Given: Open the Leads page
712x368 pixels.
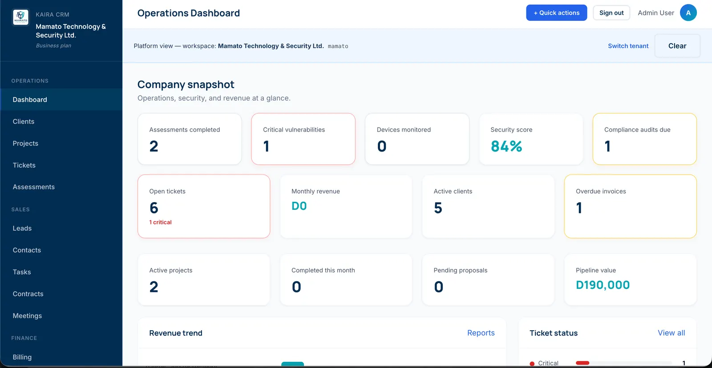Looking at the screenshot, I should click(61, 228).
